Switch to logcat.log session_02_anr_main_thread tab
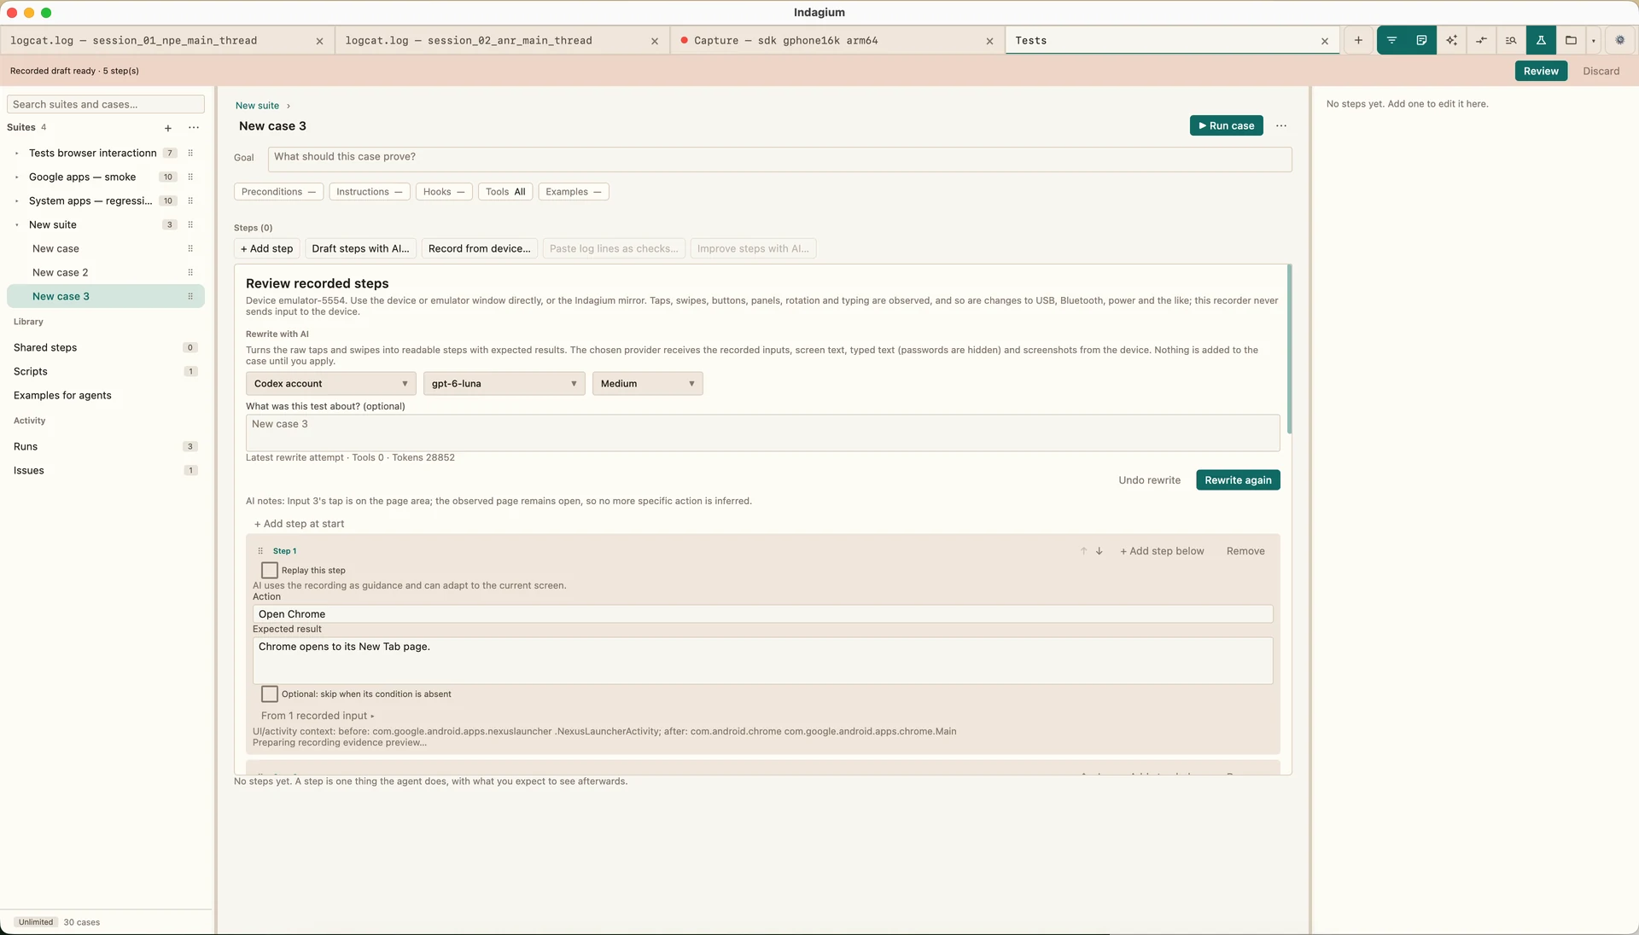The image size is (1639, 935). pyautogui.click(x=502, y=41)
